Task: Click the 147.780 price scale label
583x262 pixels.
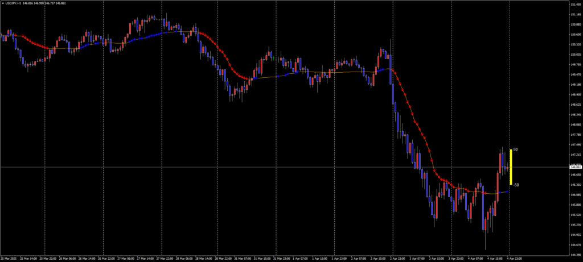Action: tap(574, 135)
